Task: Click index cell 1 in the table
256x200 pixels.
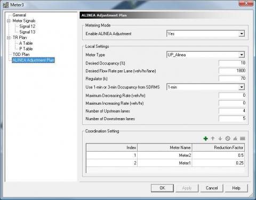Action: (111, 155)
